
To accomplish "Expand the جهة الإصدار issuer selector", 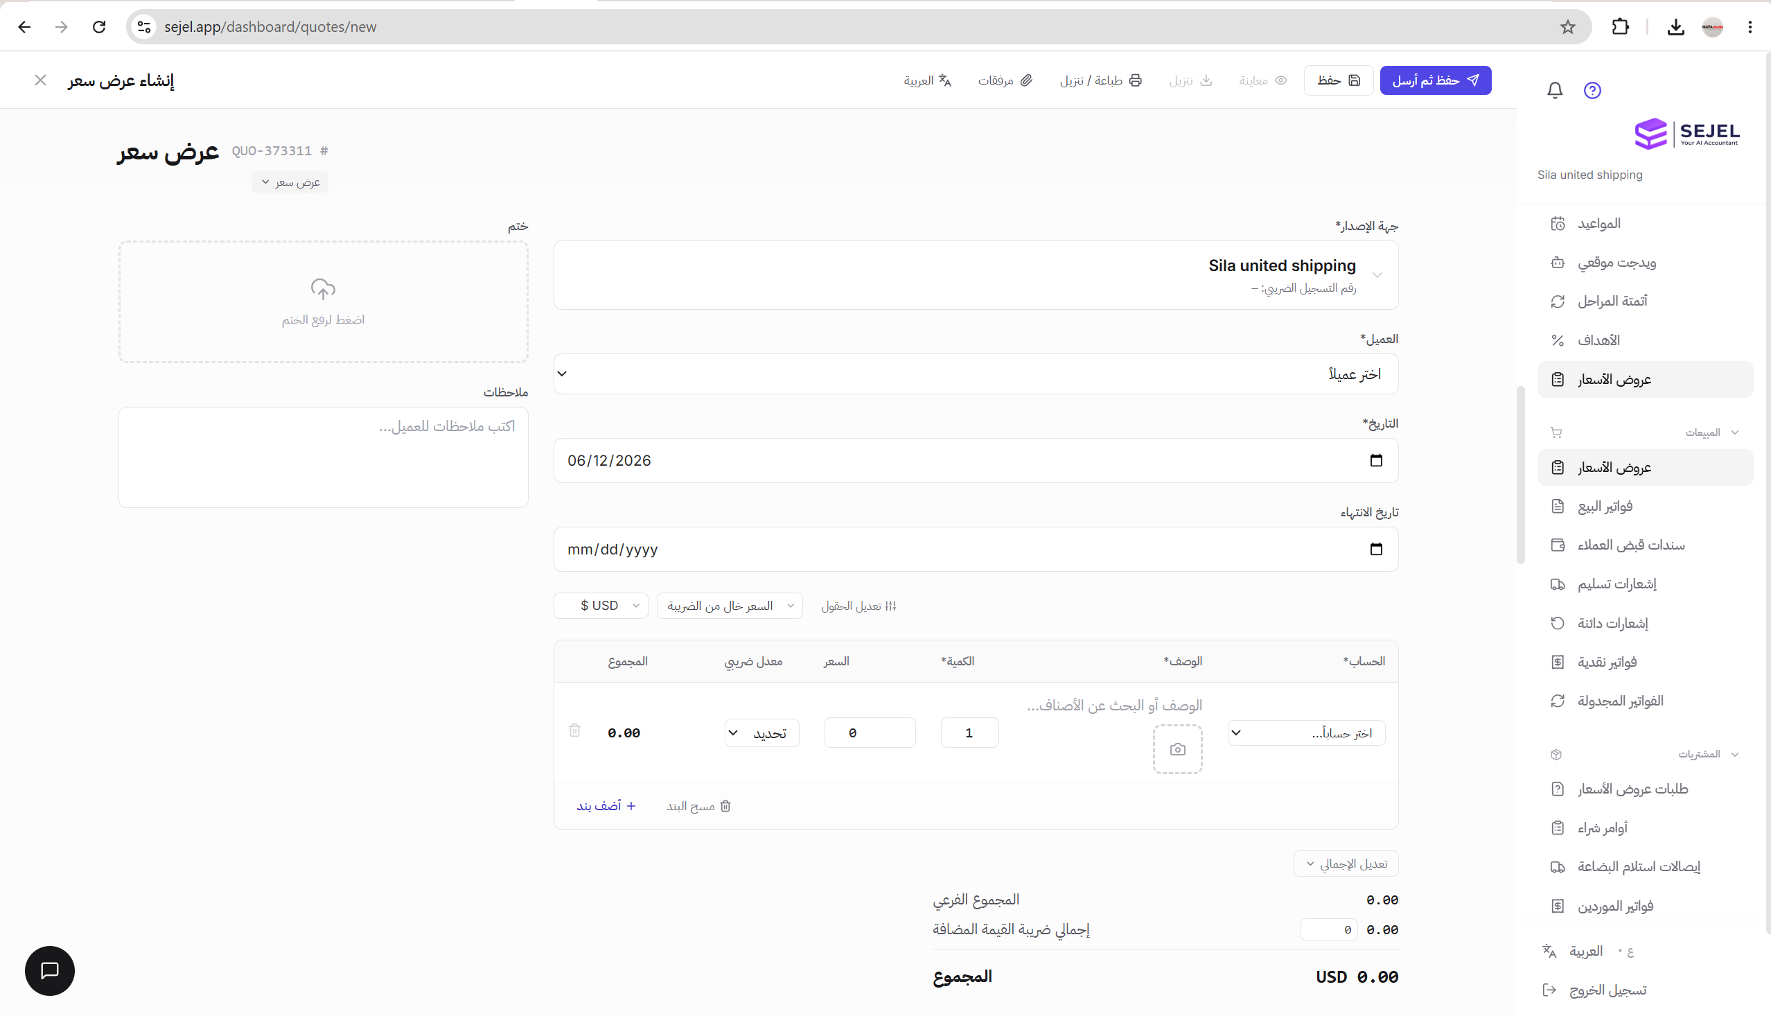I will pos(976,275).
